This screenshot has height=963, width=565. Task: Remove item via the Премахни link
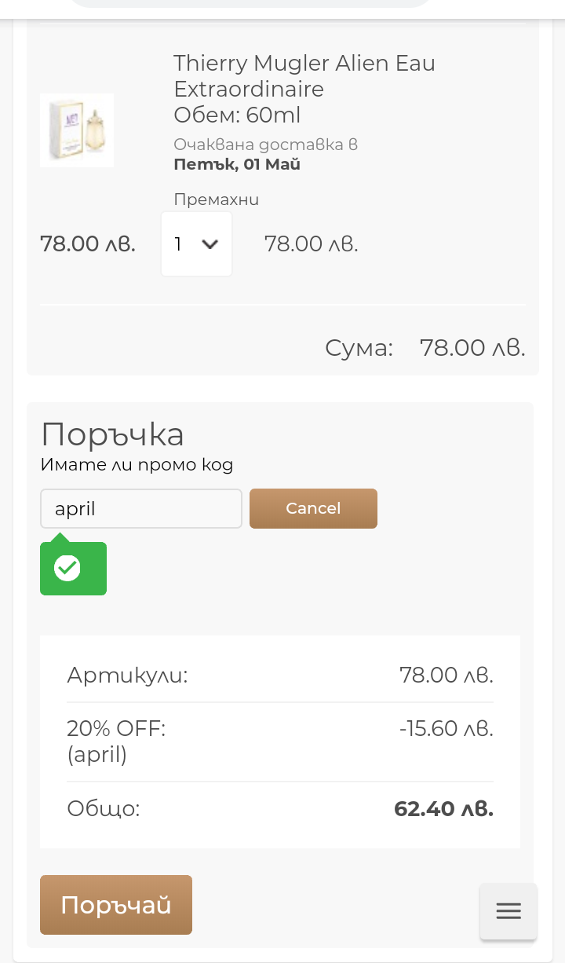point(216,200)
